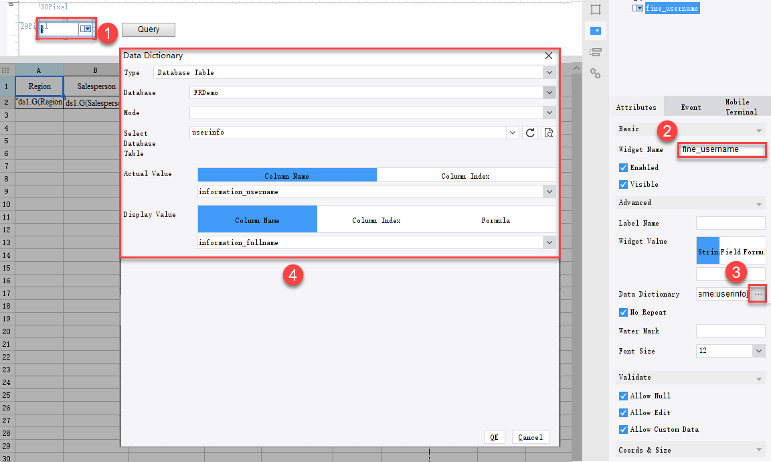Click the combo box widget arrow in parameter pane

click(x=86, y=29)
